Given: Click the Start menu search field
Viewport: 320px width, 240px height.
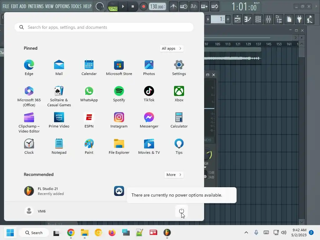Looking at the screenshot, I should (x=104, y=27).
